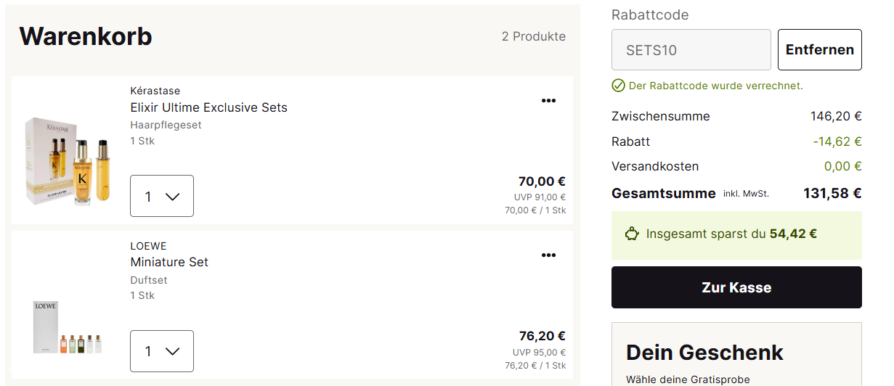Image resolution: width=894 pixels, height=386 pixels.
Task: Open Miniature Set product link
Action: click(x=169, y=262)
